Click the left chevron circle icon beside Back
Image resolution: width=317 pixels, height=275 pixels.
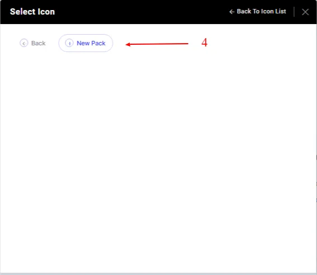pos(23,43)
